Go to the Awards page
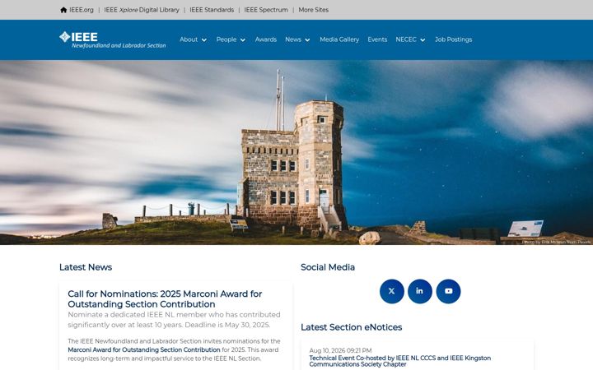The image size is (593, 370). pos(266,39)
